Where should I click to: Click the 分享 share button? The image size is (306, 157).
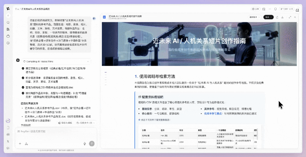pos(255,9)
